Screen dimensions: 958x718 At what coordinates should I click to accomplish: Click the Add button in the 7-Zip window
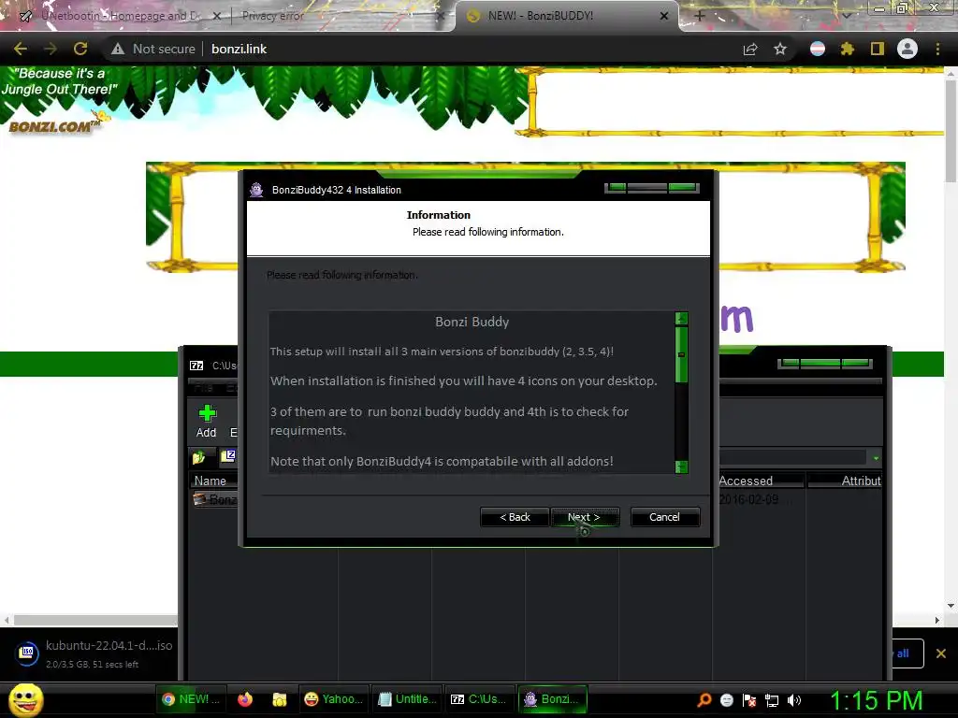coord(207,422)
